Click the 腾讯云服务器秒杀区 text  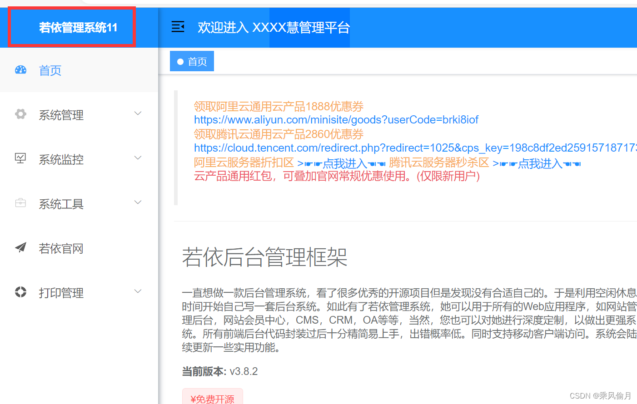[x=439, y=163]
